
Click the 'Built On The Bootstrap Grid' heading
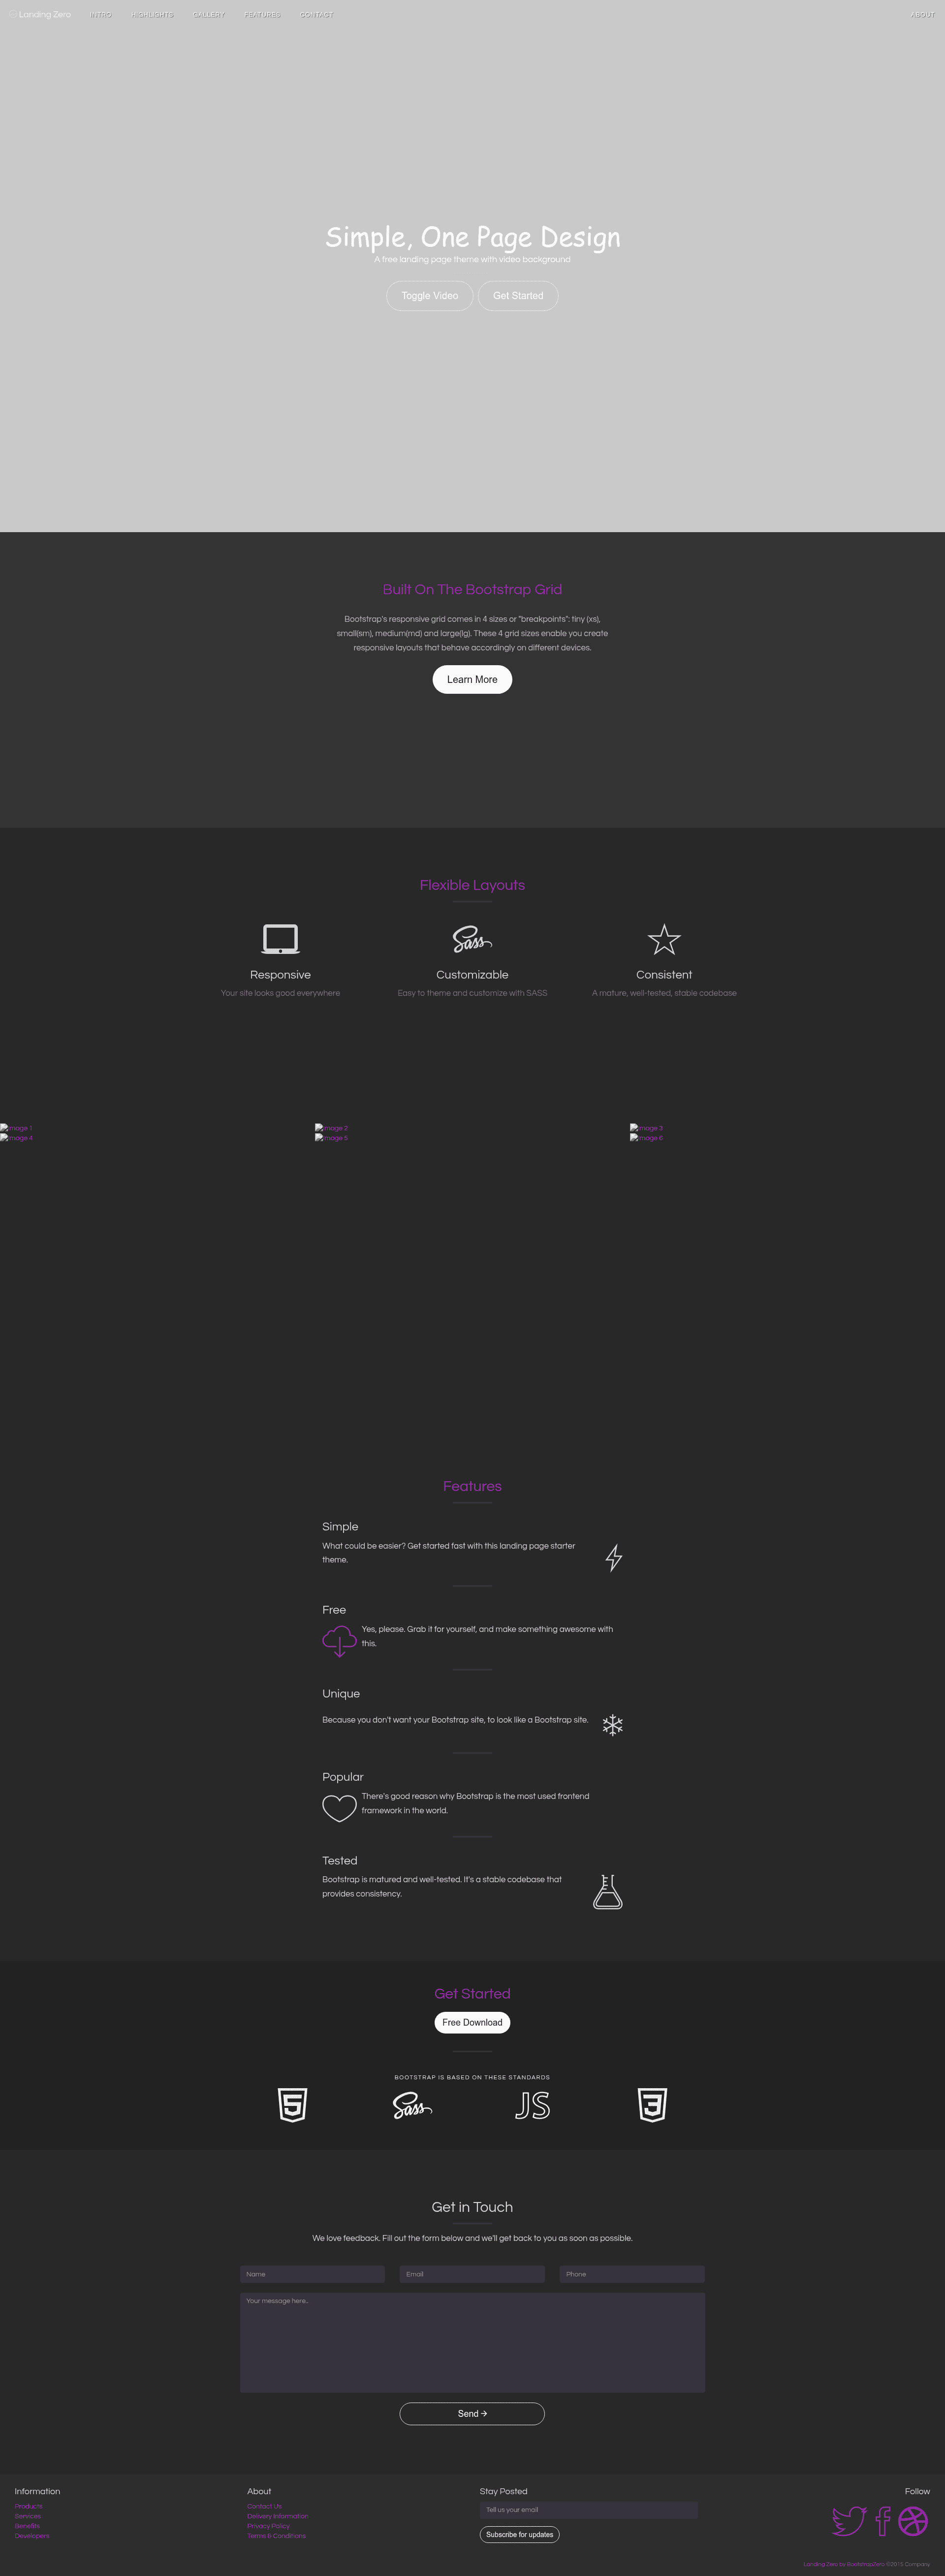tap(472, 590)
